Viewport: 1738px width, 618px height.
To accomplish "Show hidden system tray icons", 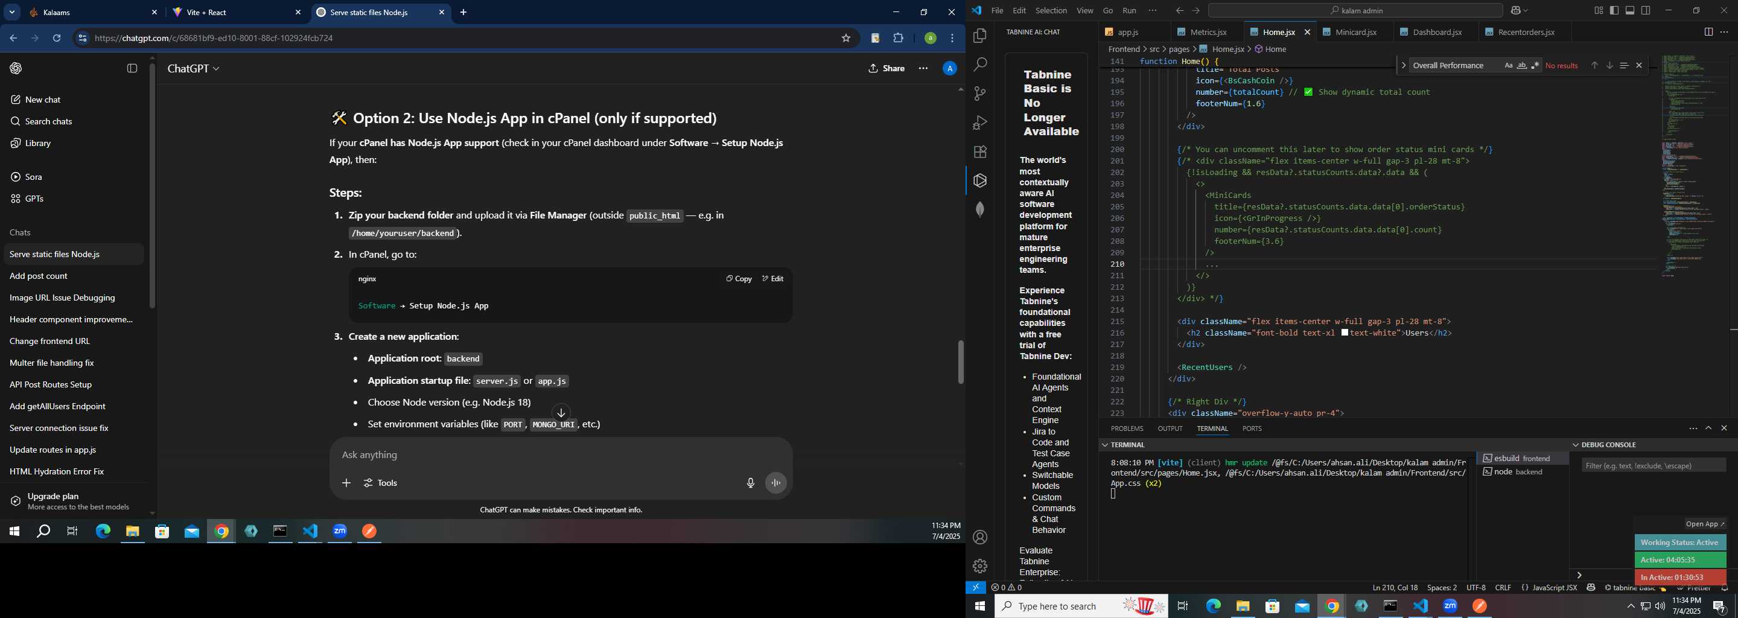I will pos(1631,607).
